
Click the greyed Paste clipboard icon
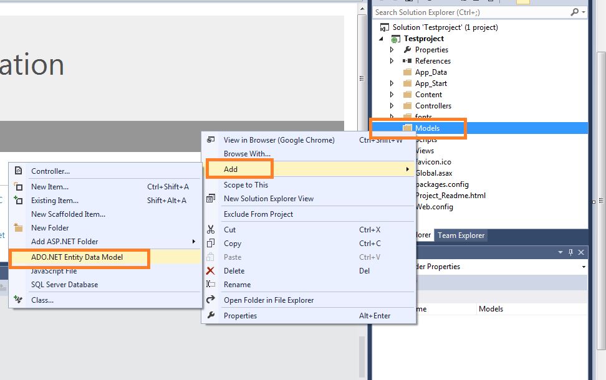coord(211,257)
